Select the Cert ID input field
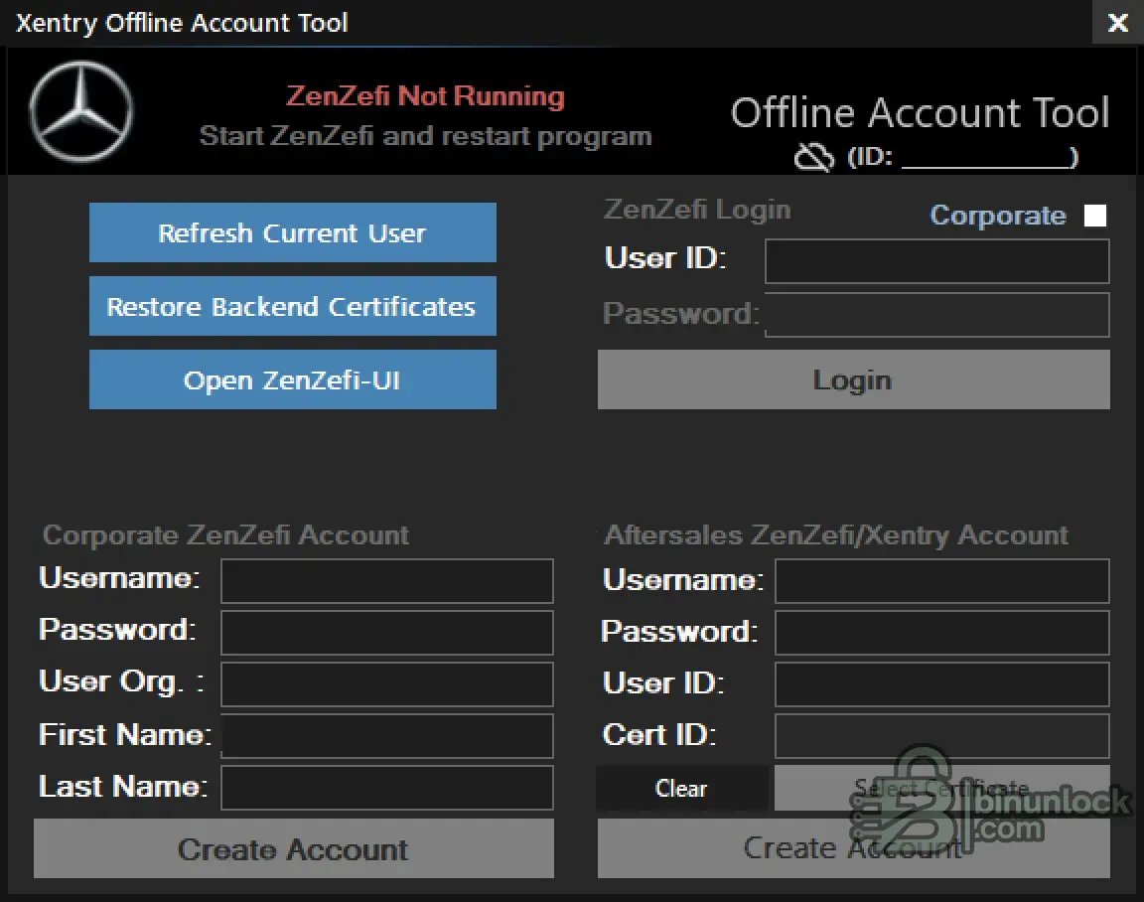This screenshot has height=902, width=1144. (941, 736)
